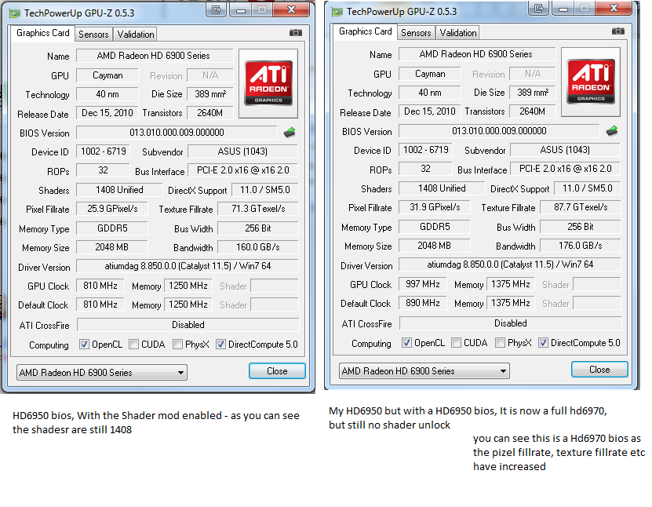Click Memory Size 2048 MB in left window

(x=112, y=247)
